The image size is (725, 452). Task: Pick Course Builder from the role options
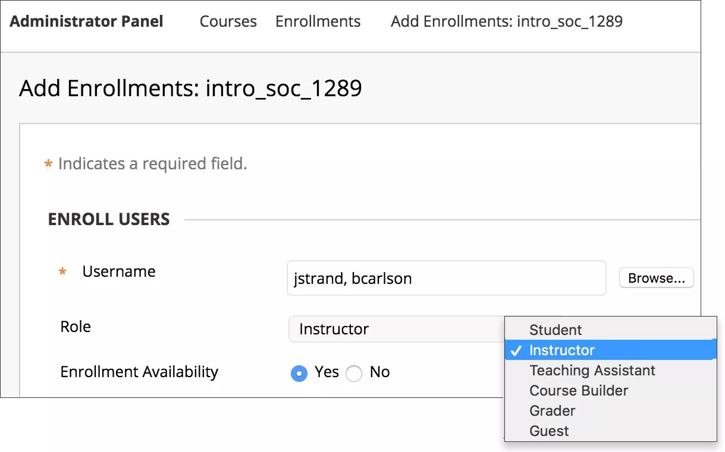pyautogui.click(x=578, y=390)
